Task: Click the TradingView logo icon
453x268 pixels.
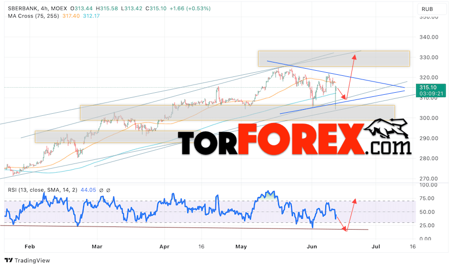Action: (9, 260)
